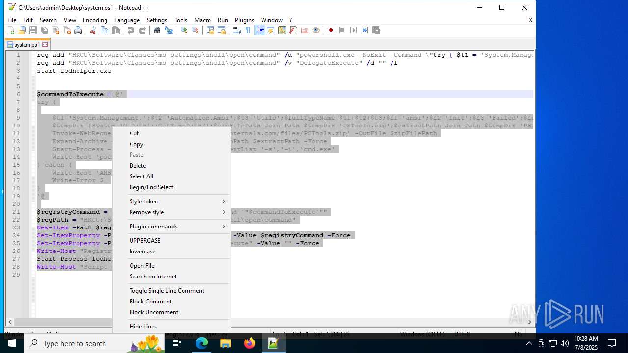Image resolution: width=628 pixels, height=353 pixels.
Task: Expand the Remove style submenu
Action: (172, 212)
